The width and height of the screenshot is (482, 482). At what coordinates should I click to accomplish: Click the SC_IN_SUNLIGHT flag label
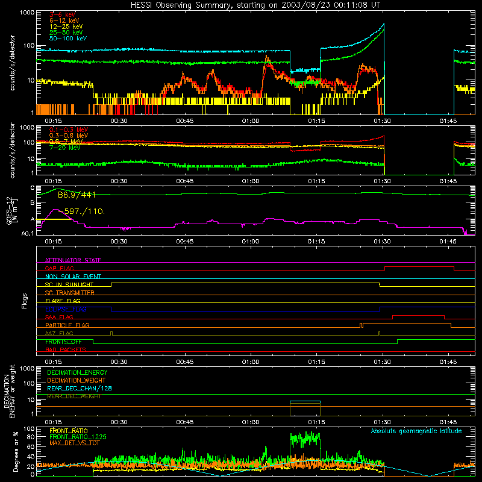[x=69, y=284]
